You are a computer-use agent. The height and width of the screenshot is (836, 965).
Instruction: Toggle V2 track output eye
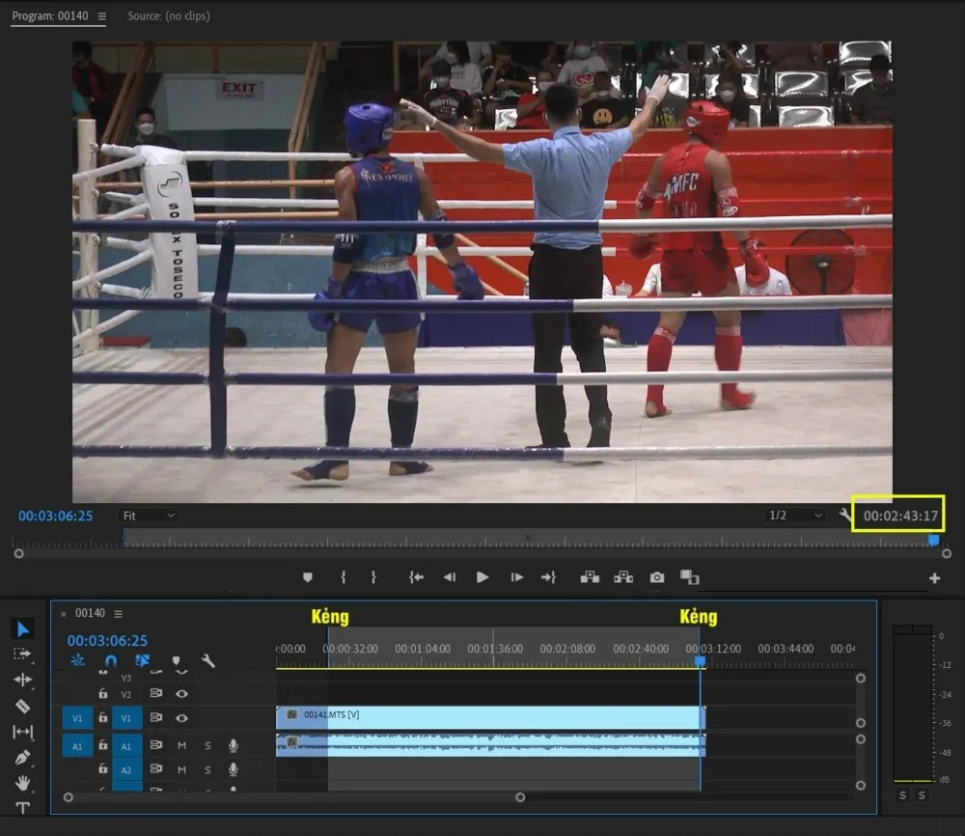[181, 694]
